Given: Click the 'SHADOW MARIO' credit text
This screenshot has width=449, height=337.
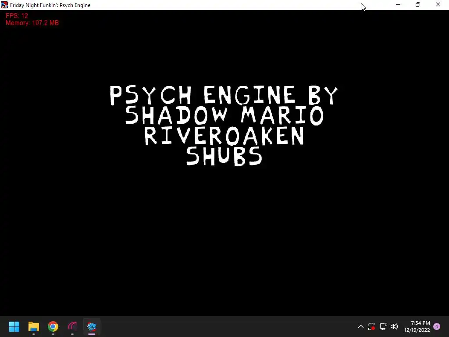Looking at the screenshot, I should 224,115.
